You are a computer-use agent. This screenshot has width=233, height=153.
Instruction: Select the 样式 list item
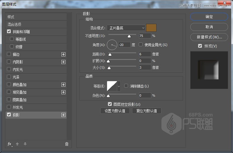tap(36, 17)
